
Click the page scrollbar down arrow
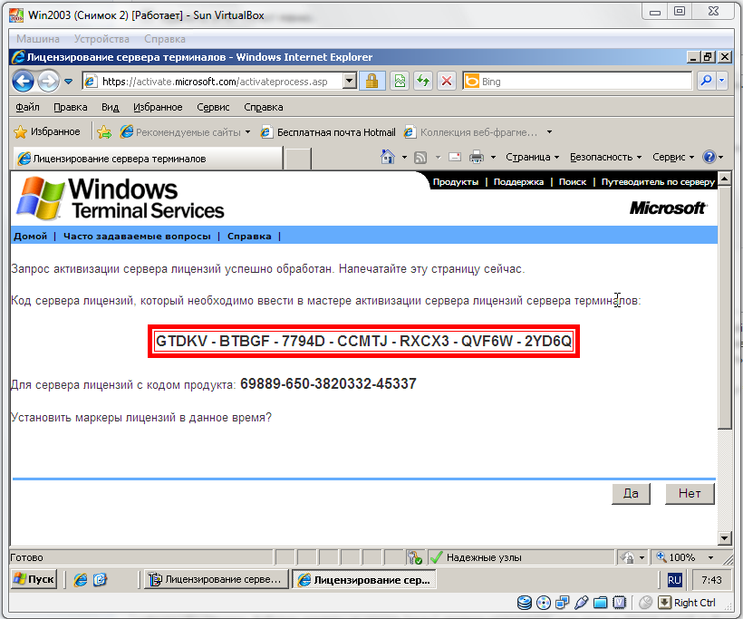[x=725, y=538]
